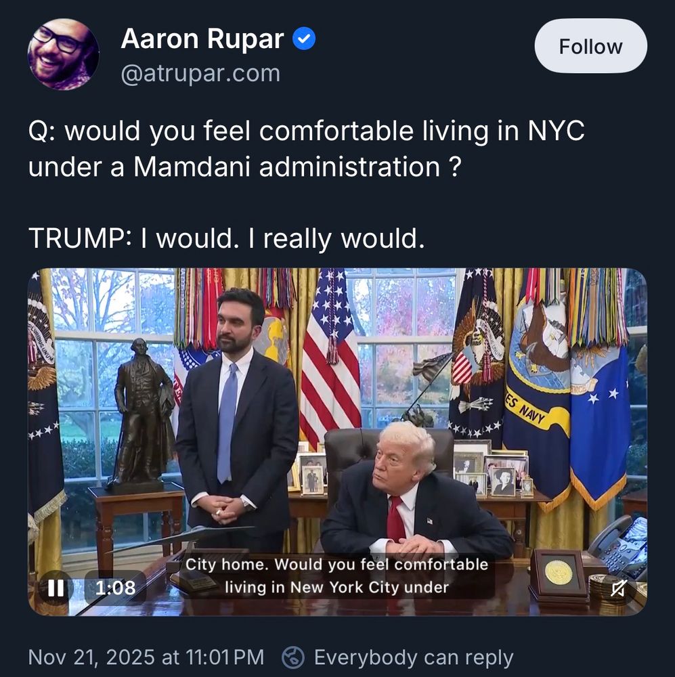Tap the 1:08 remaining time indicator
The height and width of the screenshot is (677, 675).
pos(115,588)
